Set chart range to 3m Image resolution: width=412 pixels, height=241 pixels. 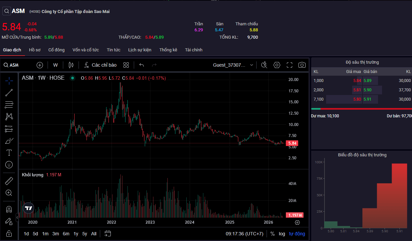56,234
